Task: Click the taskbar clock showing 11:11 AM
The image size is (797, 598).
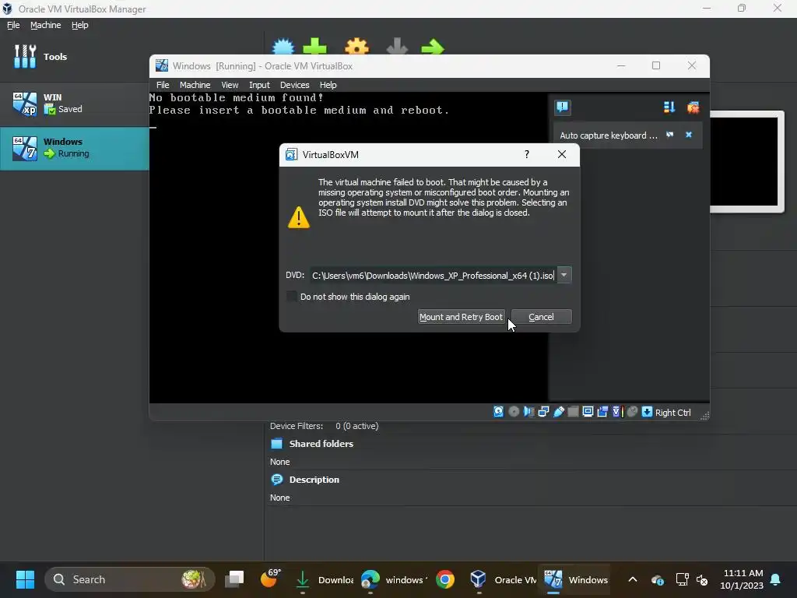Action: [742, 579]
